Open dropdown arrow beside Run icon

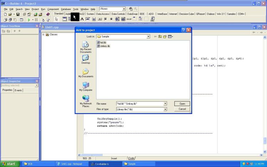coord(33,20)
